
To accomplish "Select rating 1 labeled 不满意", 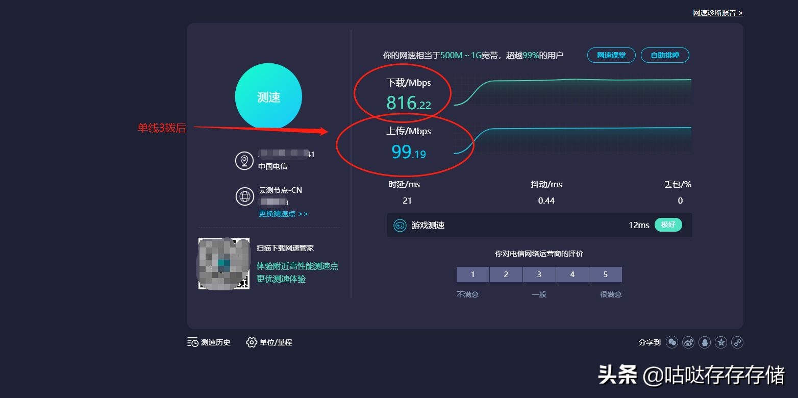I will click(472, 274).
